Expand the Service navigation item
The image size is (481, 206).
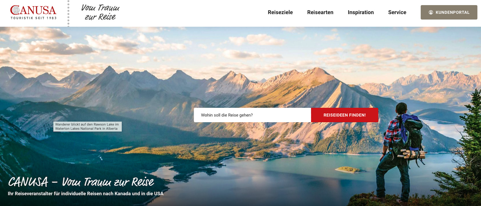coord(397,12)
